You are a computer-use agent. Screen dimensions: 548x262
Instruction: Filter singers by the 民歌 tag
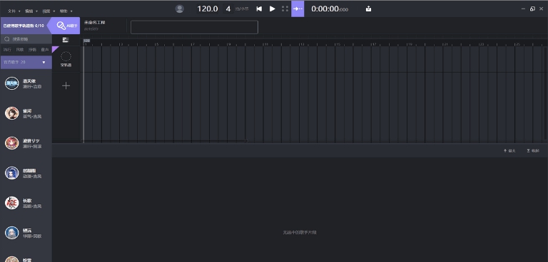(x=20, y=50)
